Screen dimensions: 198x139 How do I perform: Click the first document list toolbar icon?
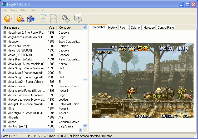(x=43, y=19)
